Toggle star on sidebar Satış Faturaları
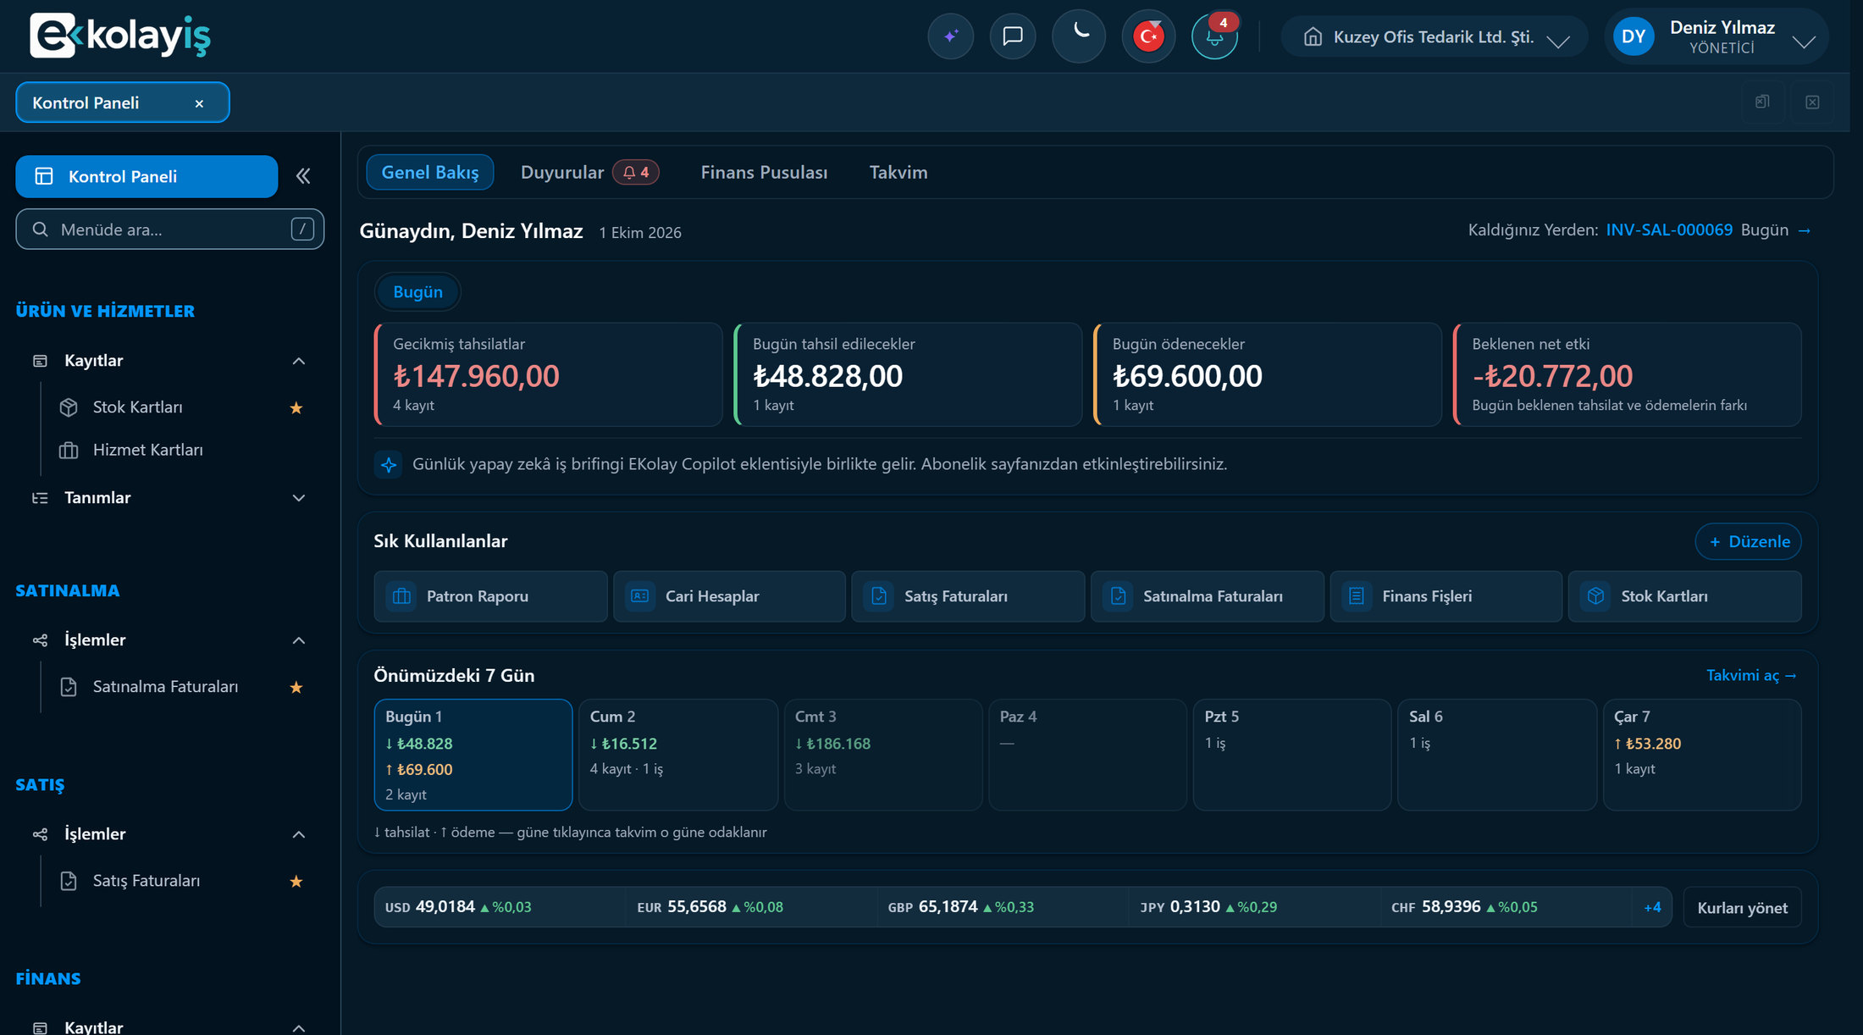 coord(296,882)
